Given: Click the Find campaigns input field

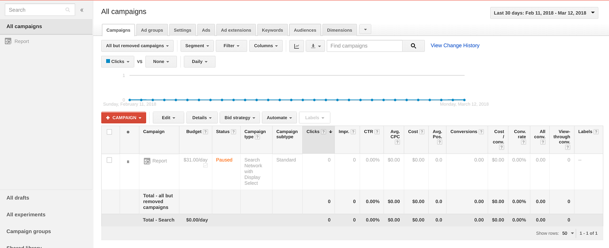Looking at the screenshot, I should click(364, 46).
